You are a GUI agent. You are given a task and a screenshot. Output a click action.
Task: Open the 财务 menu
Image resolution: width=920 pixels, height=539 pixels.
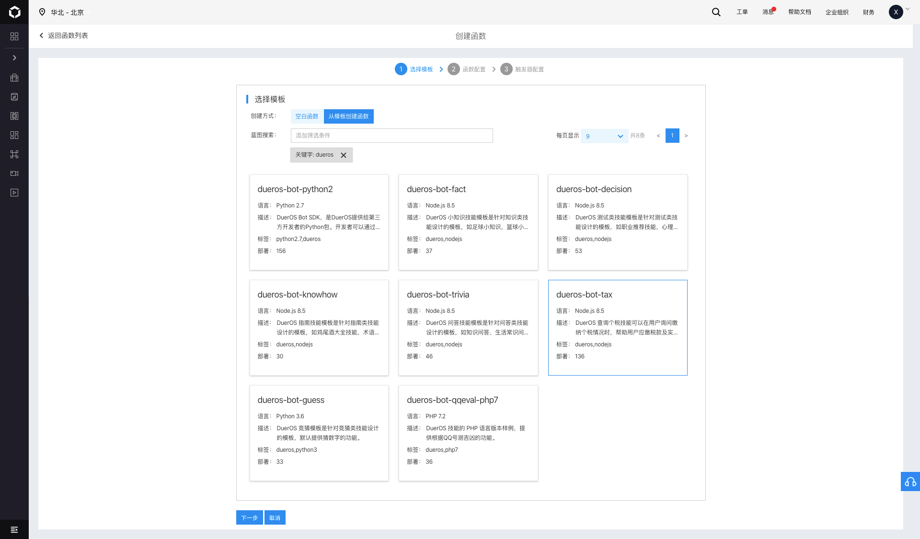point(869,12)
